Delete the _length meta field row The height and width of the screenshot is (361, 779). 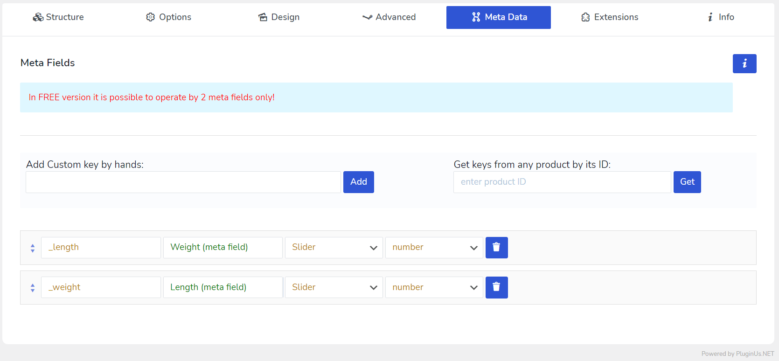point(496,247)
